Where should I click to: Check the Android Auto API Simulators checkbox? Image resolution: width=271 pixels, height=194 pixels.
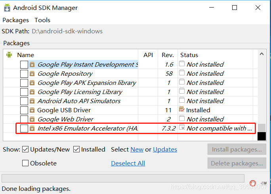click(x=24, y=101)
